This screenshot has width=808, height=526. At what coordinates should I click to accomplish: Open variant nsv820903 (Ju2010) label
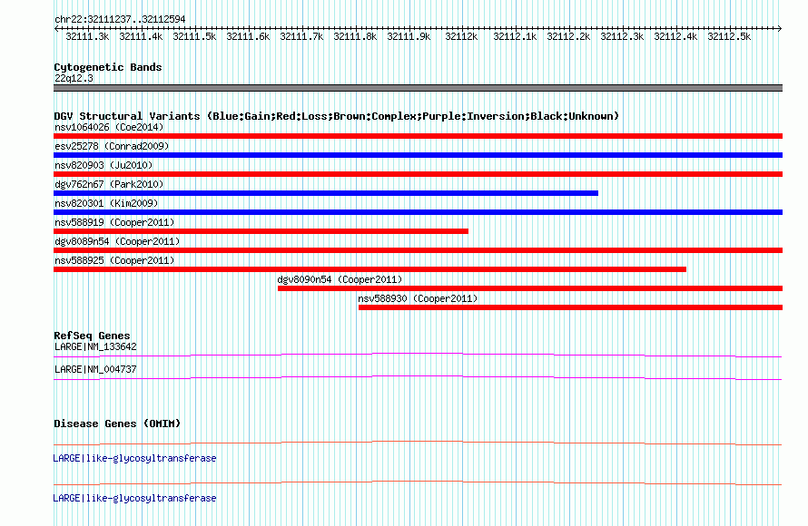pyautogui.click(x=103, y=165)
